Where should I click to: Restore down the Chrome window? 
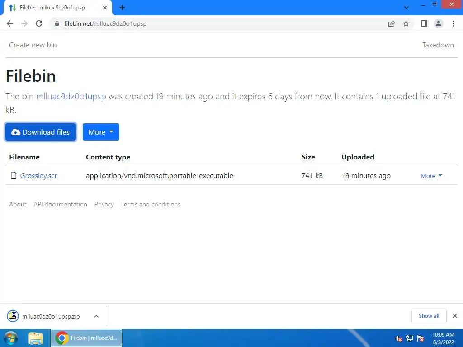[x=435, y=5]
